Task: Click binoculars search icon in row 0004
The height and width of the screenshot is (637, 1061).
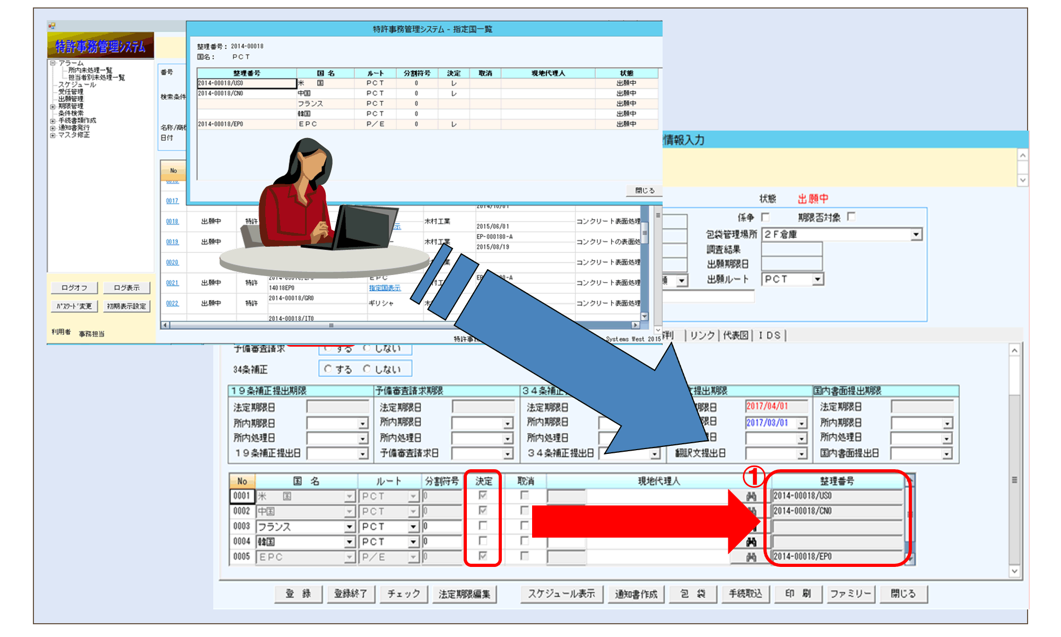Action: click(x=751, y=542)
